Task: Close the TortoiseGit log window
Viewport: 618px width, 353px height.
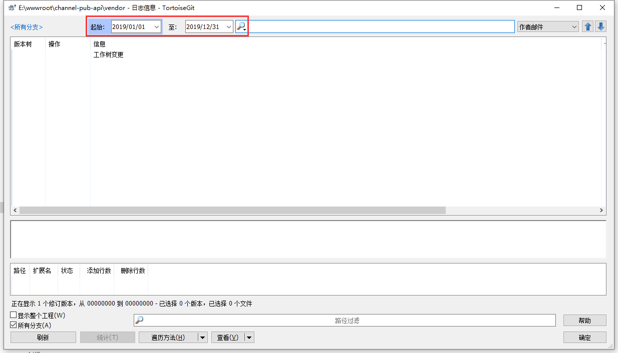Action: tap(602, 7)
